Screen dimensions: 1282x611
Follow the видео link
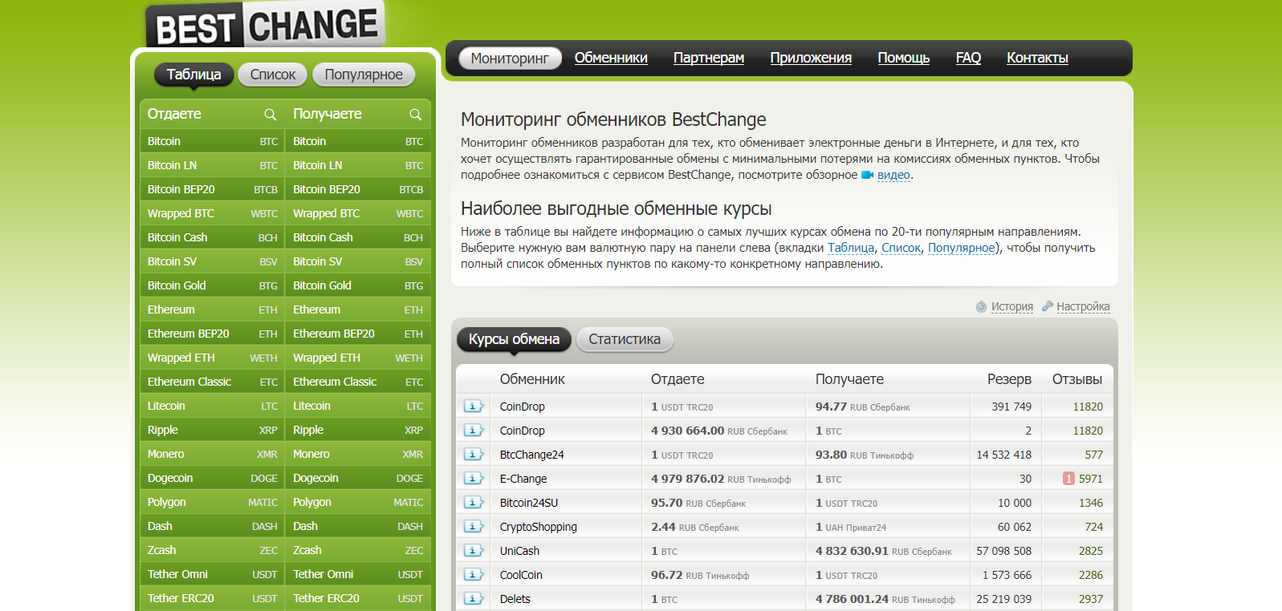(x=893, y=175)
